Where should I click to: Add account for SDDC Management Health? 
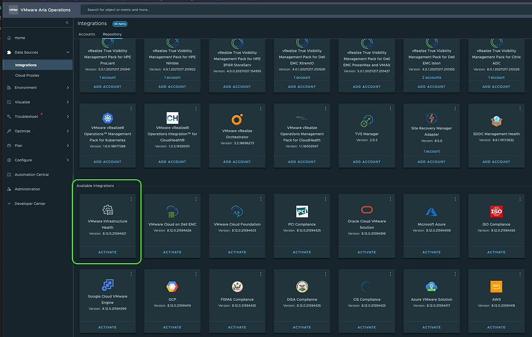496,162
